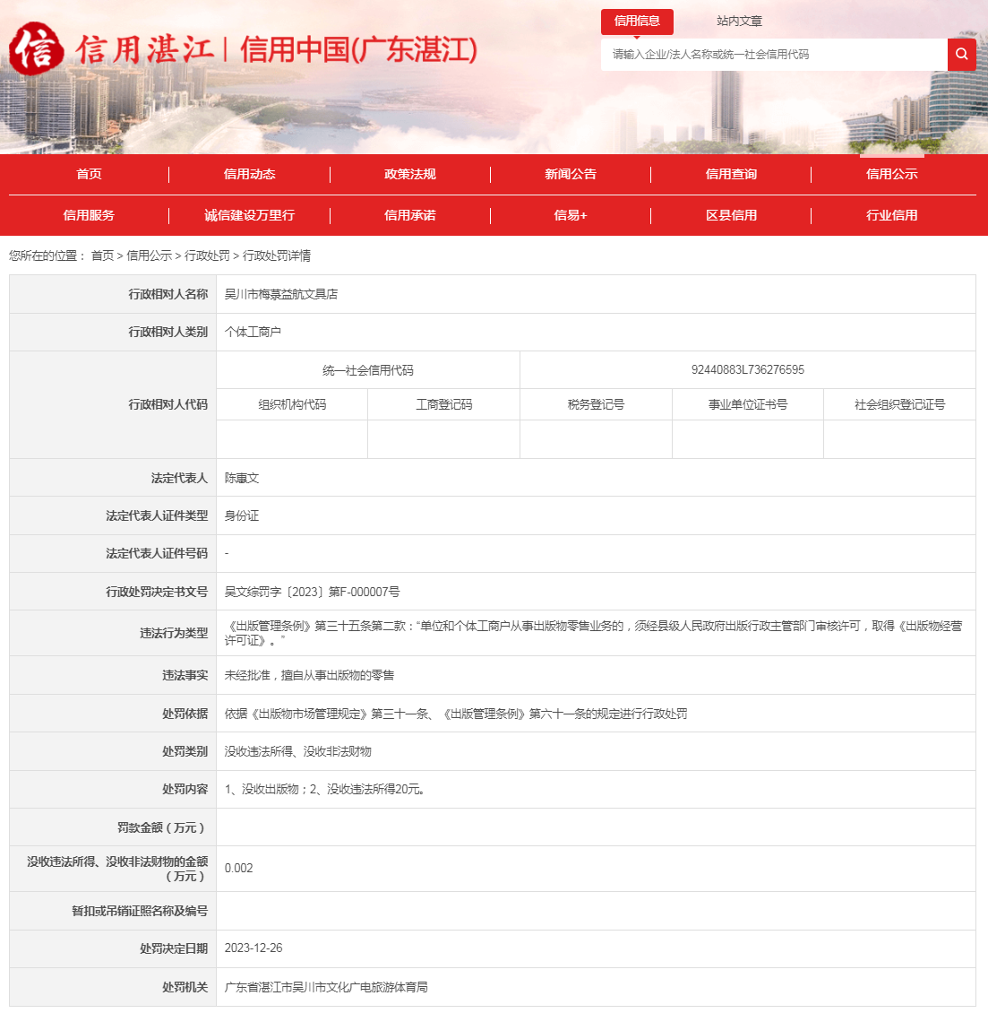Open the 信易+ navigation item
Screen dimensions: 988x1013
(x=571, y=216)
